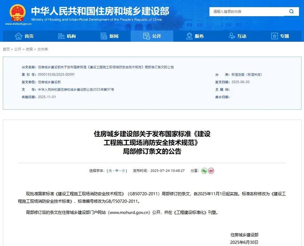Share via the Weibo icon
This screenshot has width=304, height=246.
pyautogui.click(x=211, y=171)
